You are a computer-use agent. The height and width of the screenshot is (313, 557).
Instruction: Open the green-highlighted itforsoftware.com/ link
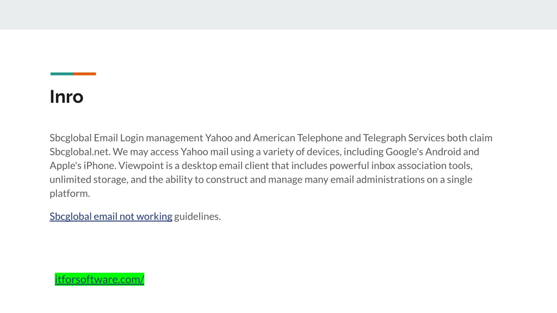coord(100,279)
